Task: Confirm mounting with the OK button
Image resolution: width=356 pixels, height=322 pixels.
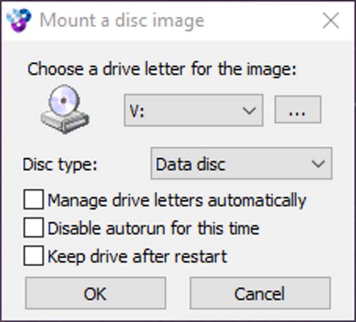Action: pos(95,293)
